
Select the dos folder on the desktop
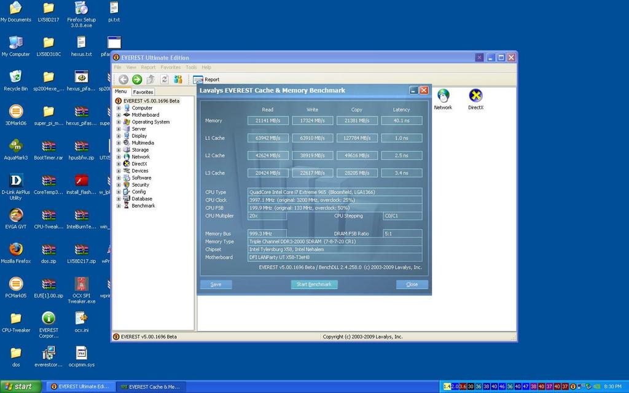(15, 357)
